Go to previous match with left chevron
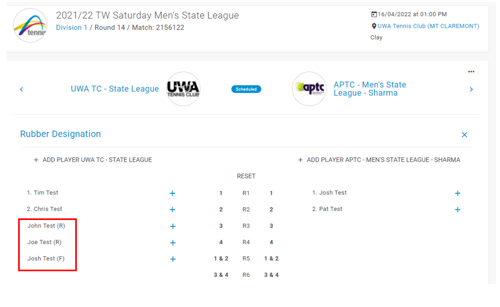Screen dimensions: 500x307 click(x=21, y=89)
